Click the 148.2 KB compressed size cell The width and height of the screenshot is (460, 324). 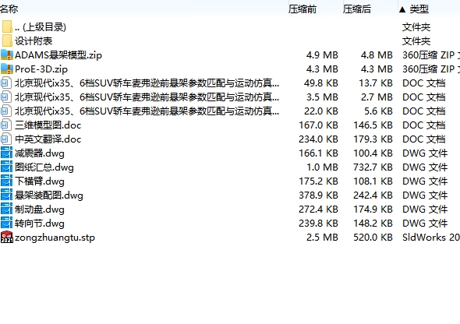[373, 224]
